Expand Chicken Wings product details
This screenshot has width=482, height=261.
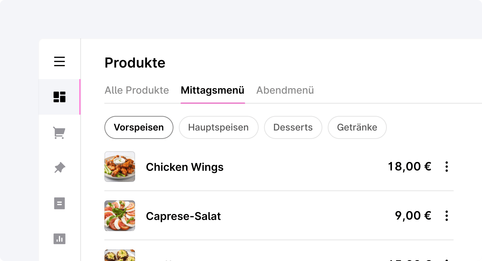185,167
